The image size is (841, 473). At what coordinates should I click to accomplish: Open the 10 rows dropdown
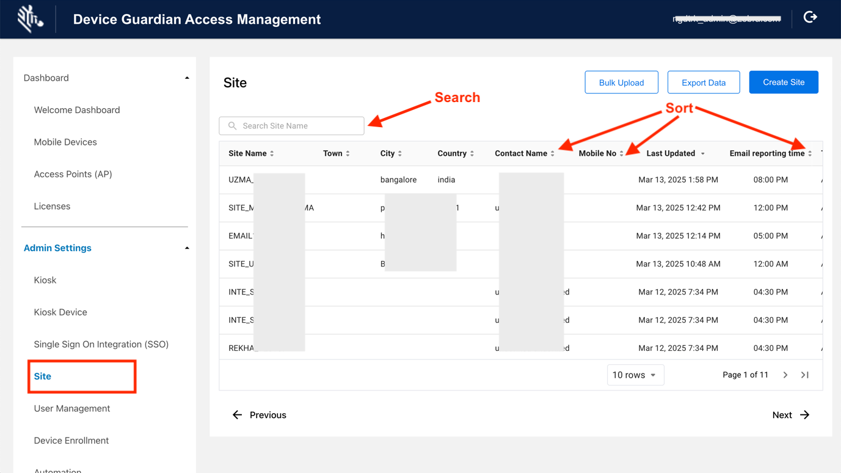(635, 375)
